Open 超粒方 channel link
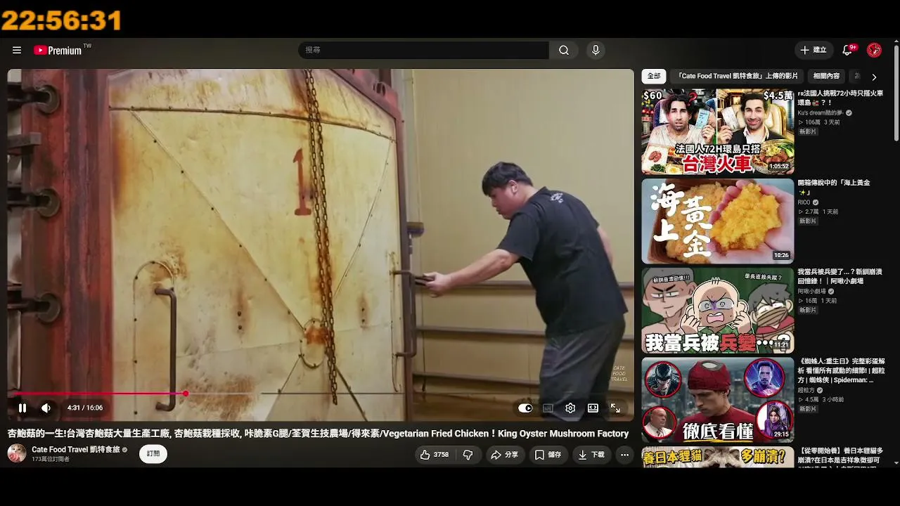The height and width of the screenshot is (506, 900). pyautogui.click(x=808, y=390)
